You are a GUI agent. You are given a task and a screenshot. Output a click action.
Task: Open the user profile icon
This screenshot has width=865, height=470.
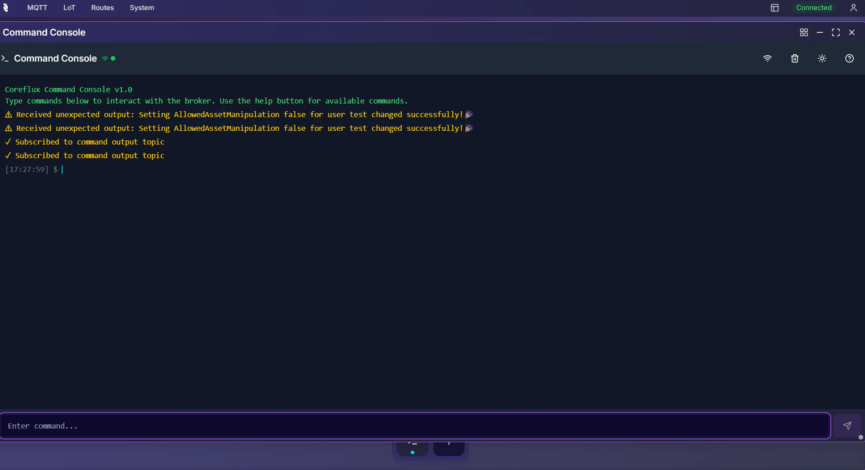pos(854,8)
